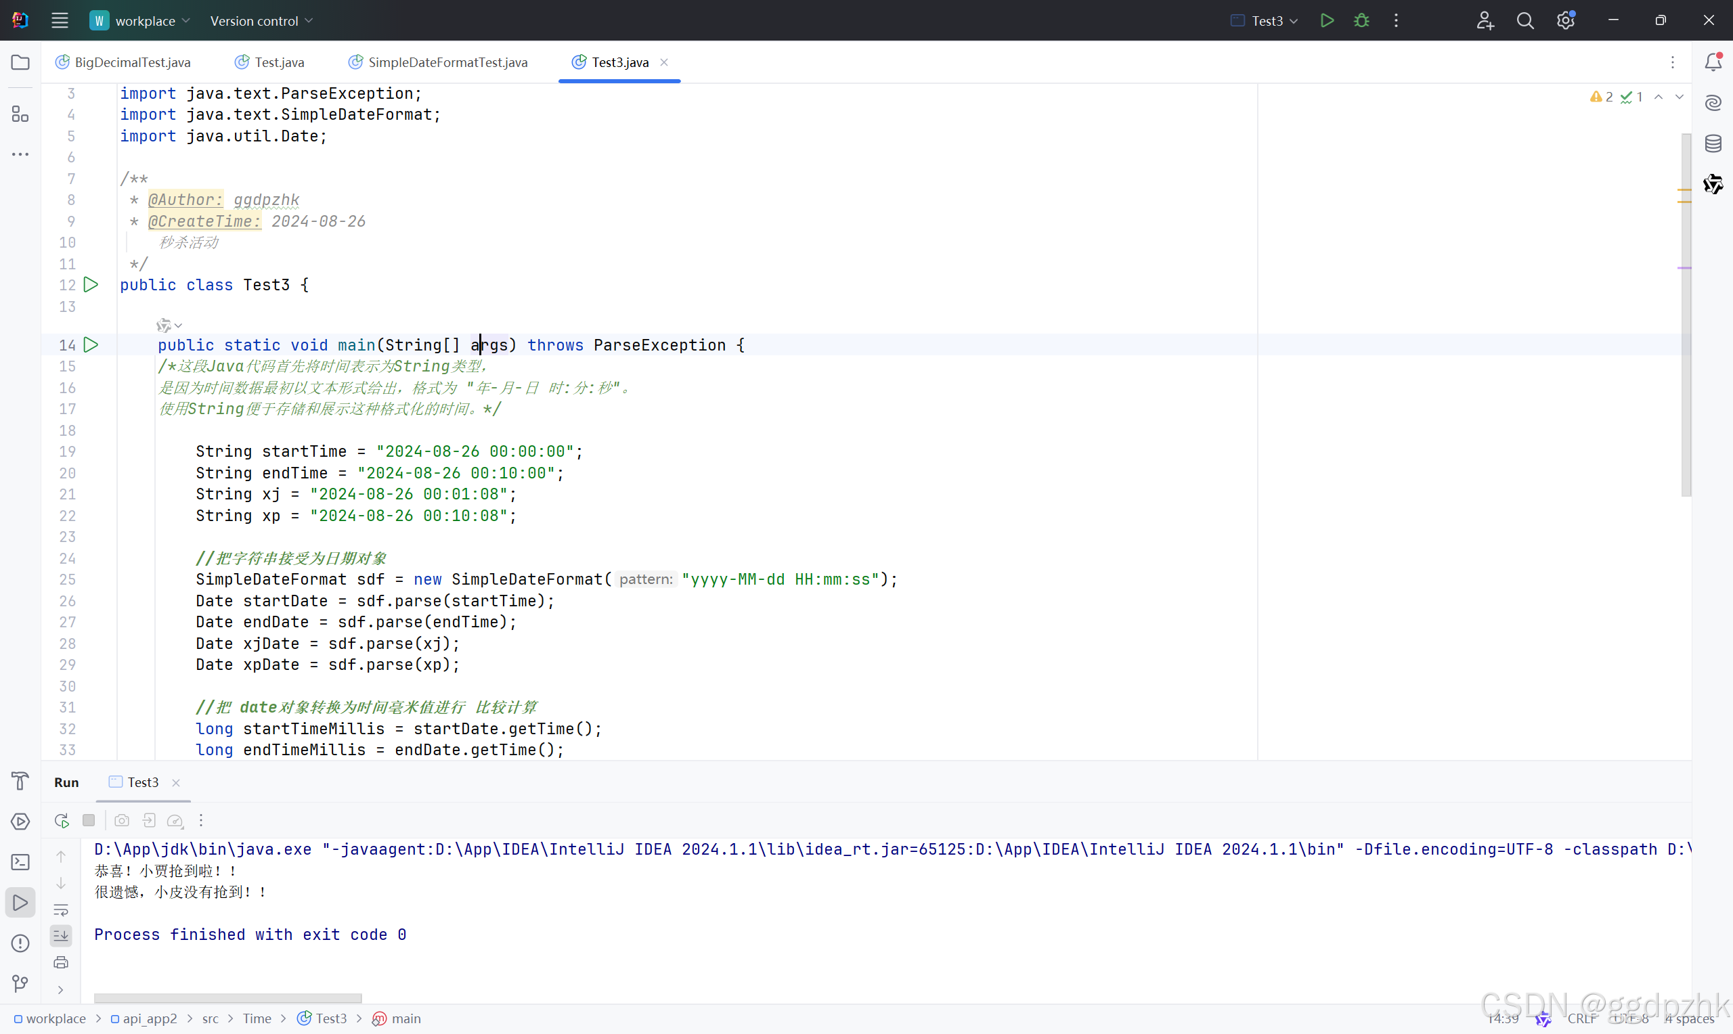1733x1034 pixels.
Task: Switch to BigDecimalTest.java tab
Action: (123, 62)
